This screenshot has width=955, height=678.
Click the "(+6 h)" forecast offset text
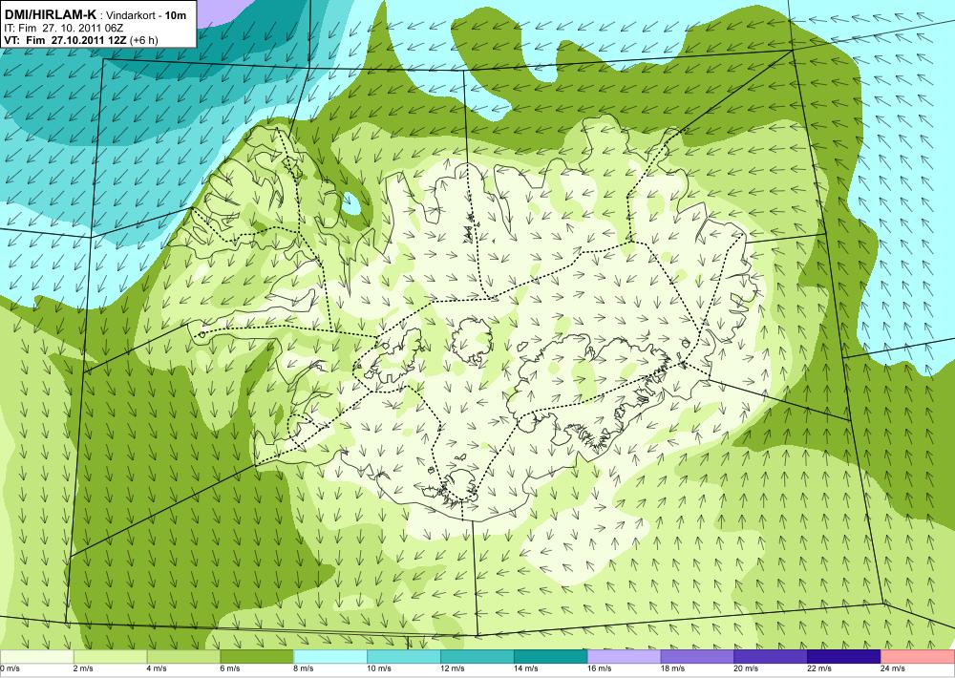click(144, 40)
